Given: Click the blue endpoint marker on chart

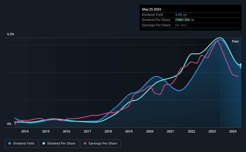Looking at the screenshot, I should 241,67.
